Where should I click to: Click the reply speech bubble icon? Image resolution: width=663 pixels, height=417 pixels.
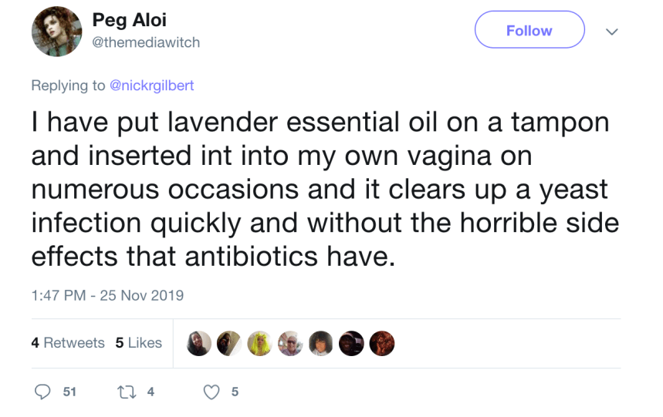click(44, 392)
